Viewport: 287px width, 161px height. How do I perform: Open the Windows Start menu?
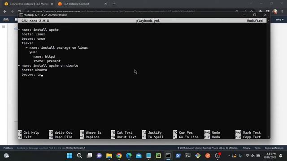pos(70,156)
